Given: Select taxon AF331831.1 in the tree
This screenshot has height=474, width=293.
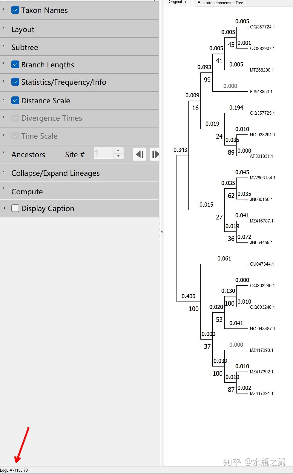Looking at the screenshot, I should (261, 156).
